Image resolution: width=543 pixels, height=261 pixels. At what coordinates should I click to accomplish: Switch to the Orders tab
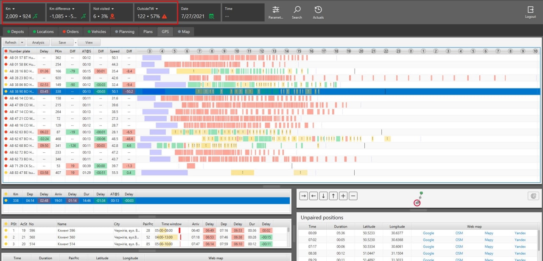pos(70,31)
